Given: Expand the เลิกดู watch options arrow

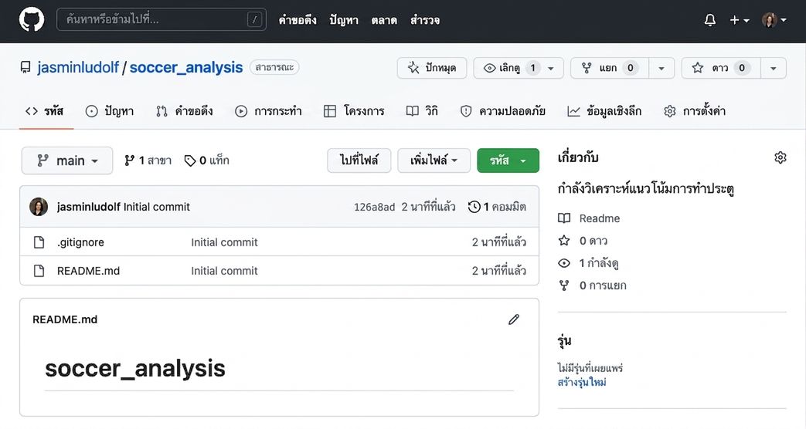Looking at the screenshot, I should coord(551,68).
